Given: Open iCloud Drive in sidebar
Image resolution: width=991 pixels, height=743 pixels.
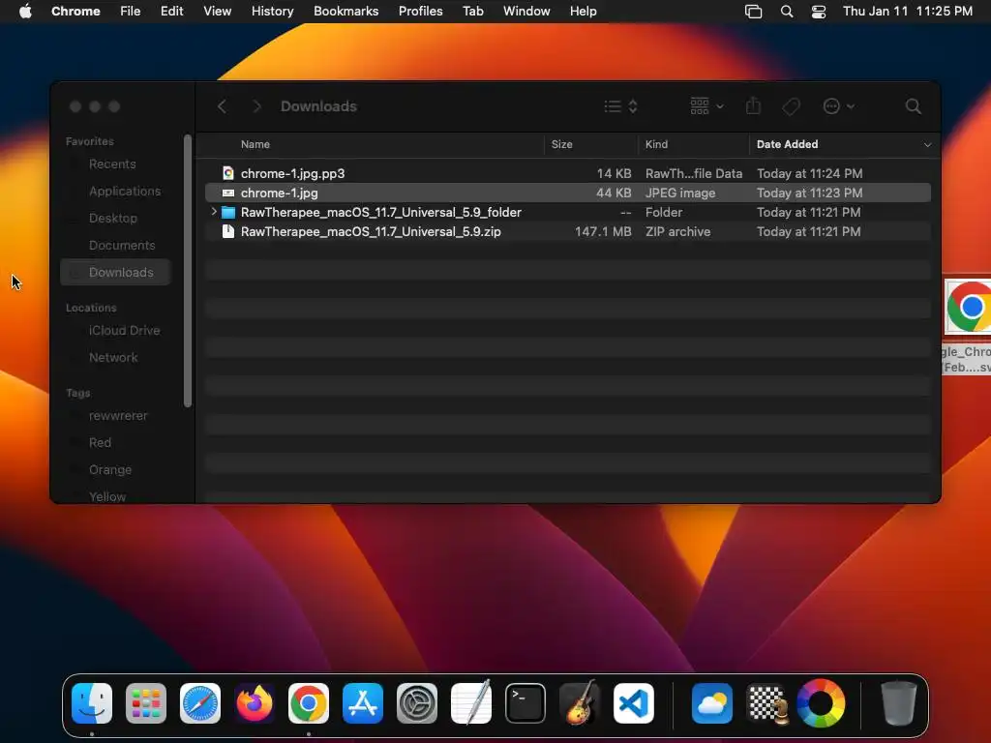Looking at the screenshot, I should coord(124,331).
